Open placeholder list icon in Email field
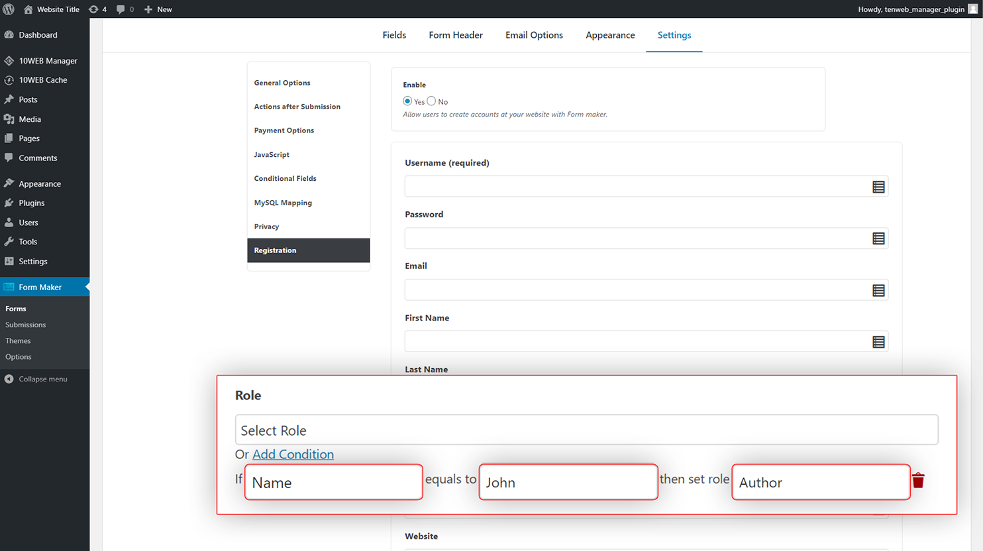983x551 pixels. [878, 290]
